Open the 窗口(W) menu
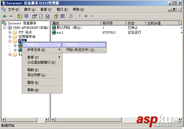Image resolution: width=184 pixels, height=129 pixels. pyautogui.click(x=62, y=10)
